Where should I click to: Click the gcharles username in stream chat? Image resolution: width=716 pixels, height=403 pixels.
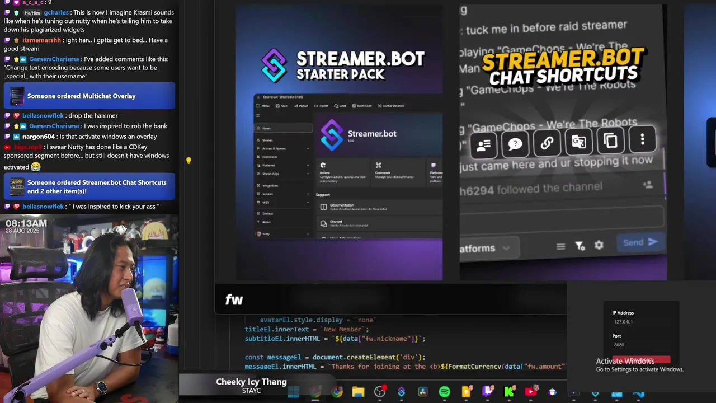click(x=56, y=12)
